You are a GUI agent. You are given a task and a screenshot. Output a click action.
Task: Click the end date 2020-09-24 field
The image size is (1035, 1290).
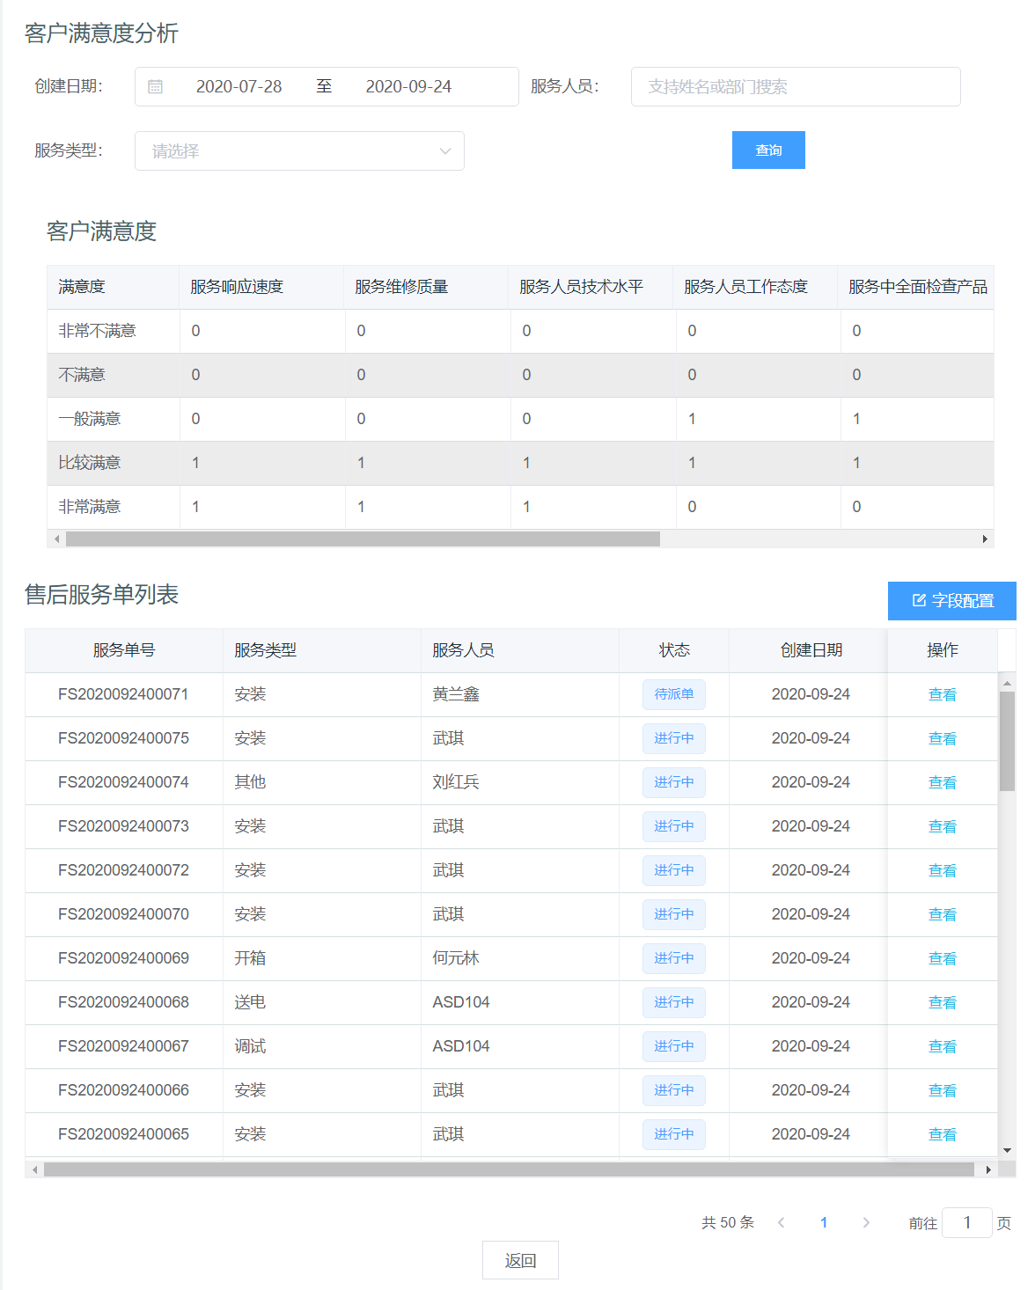pos(408,87)
